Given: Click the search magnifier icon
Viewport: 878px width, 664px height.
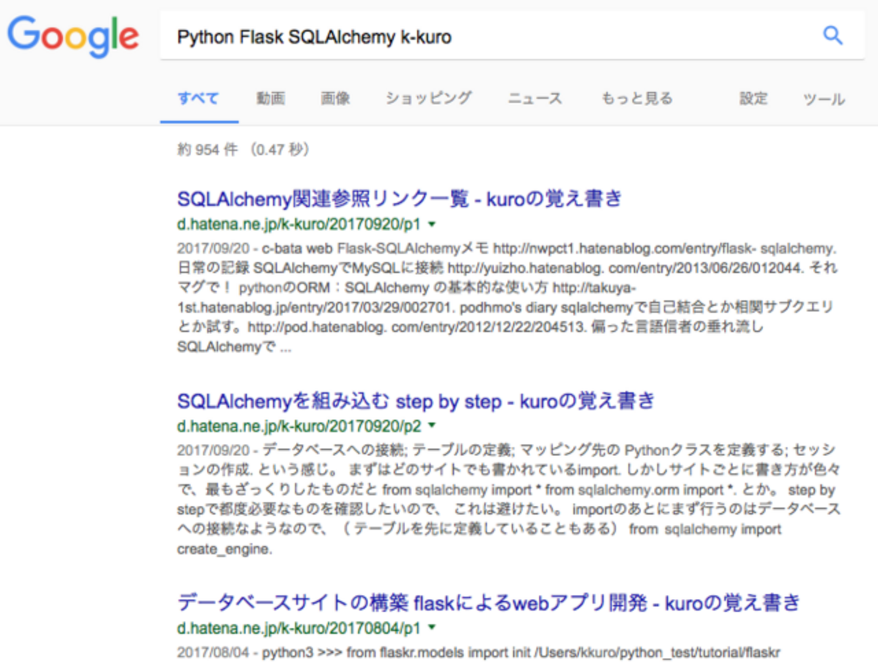Looking at the screenshot, I should [833, 36].
